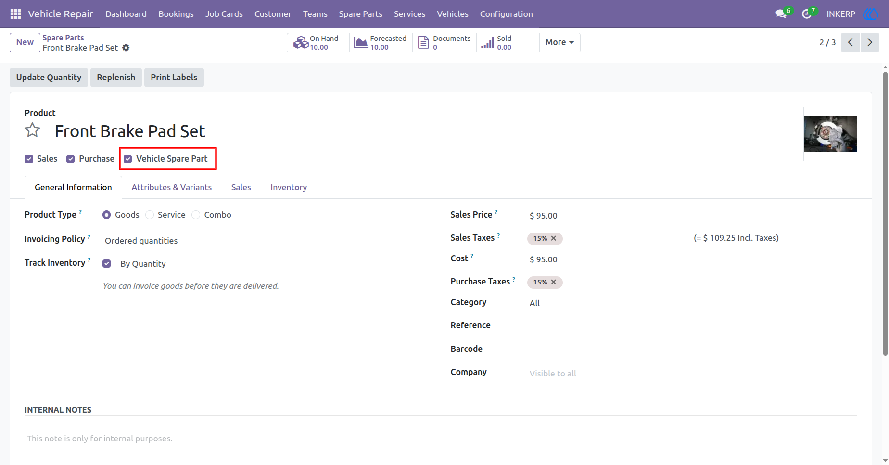Expand the More dropdown
889x465 pixels.
coord(560,42)
